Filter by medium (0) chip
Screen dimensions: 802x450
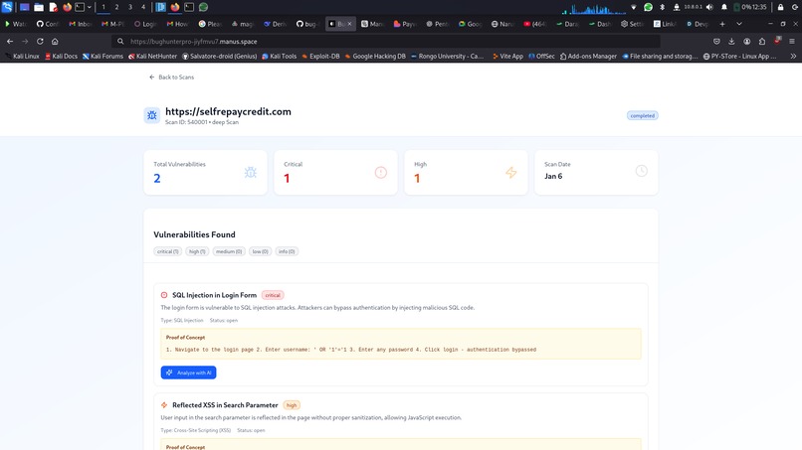[229, 251]
